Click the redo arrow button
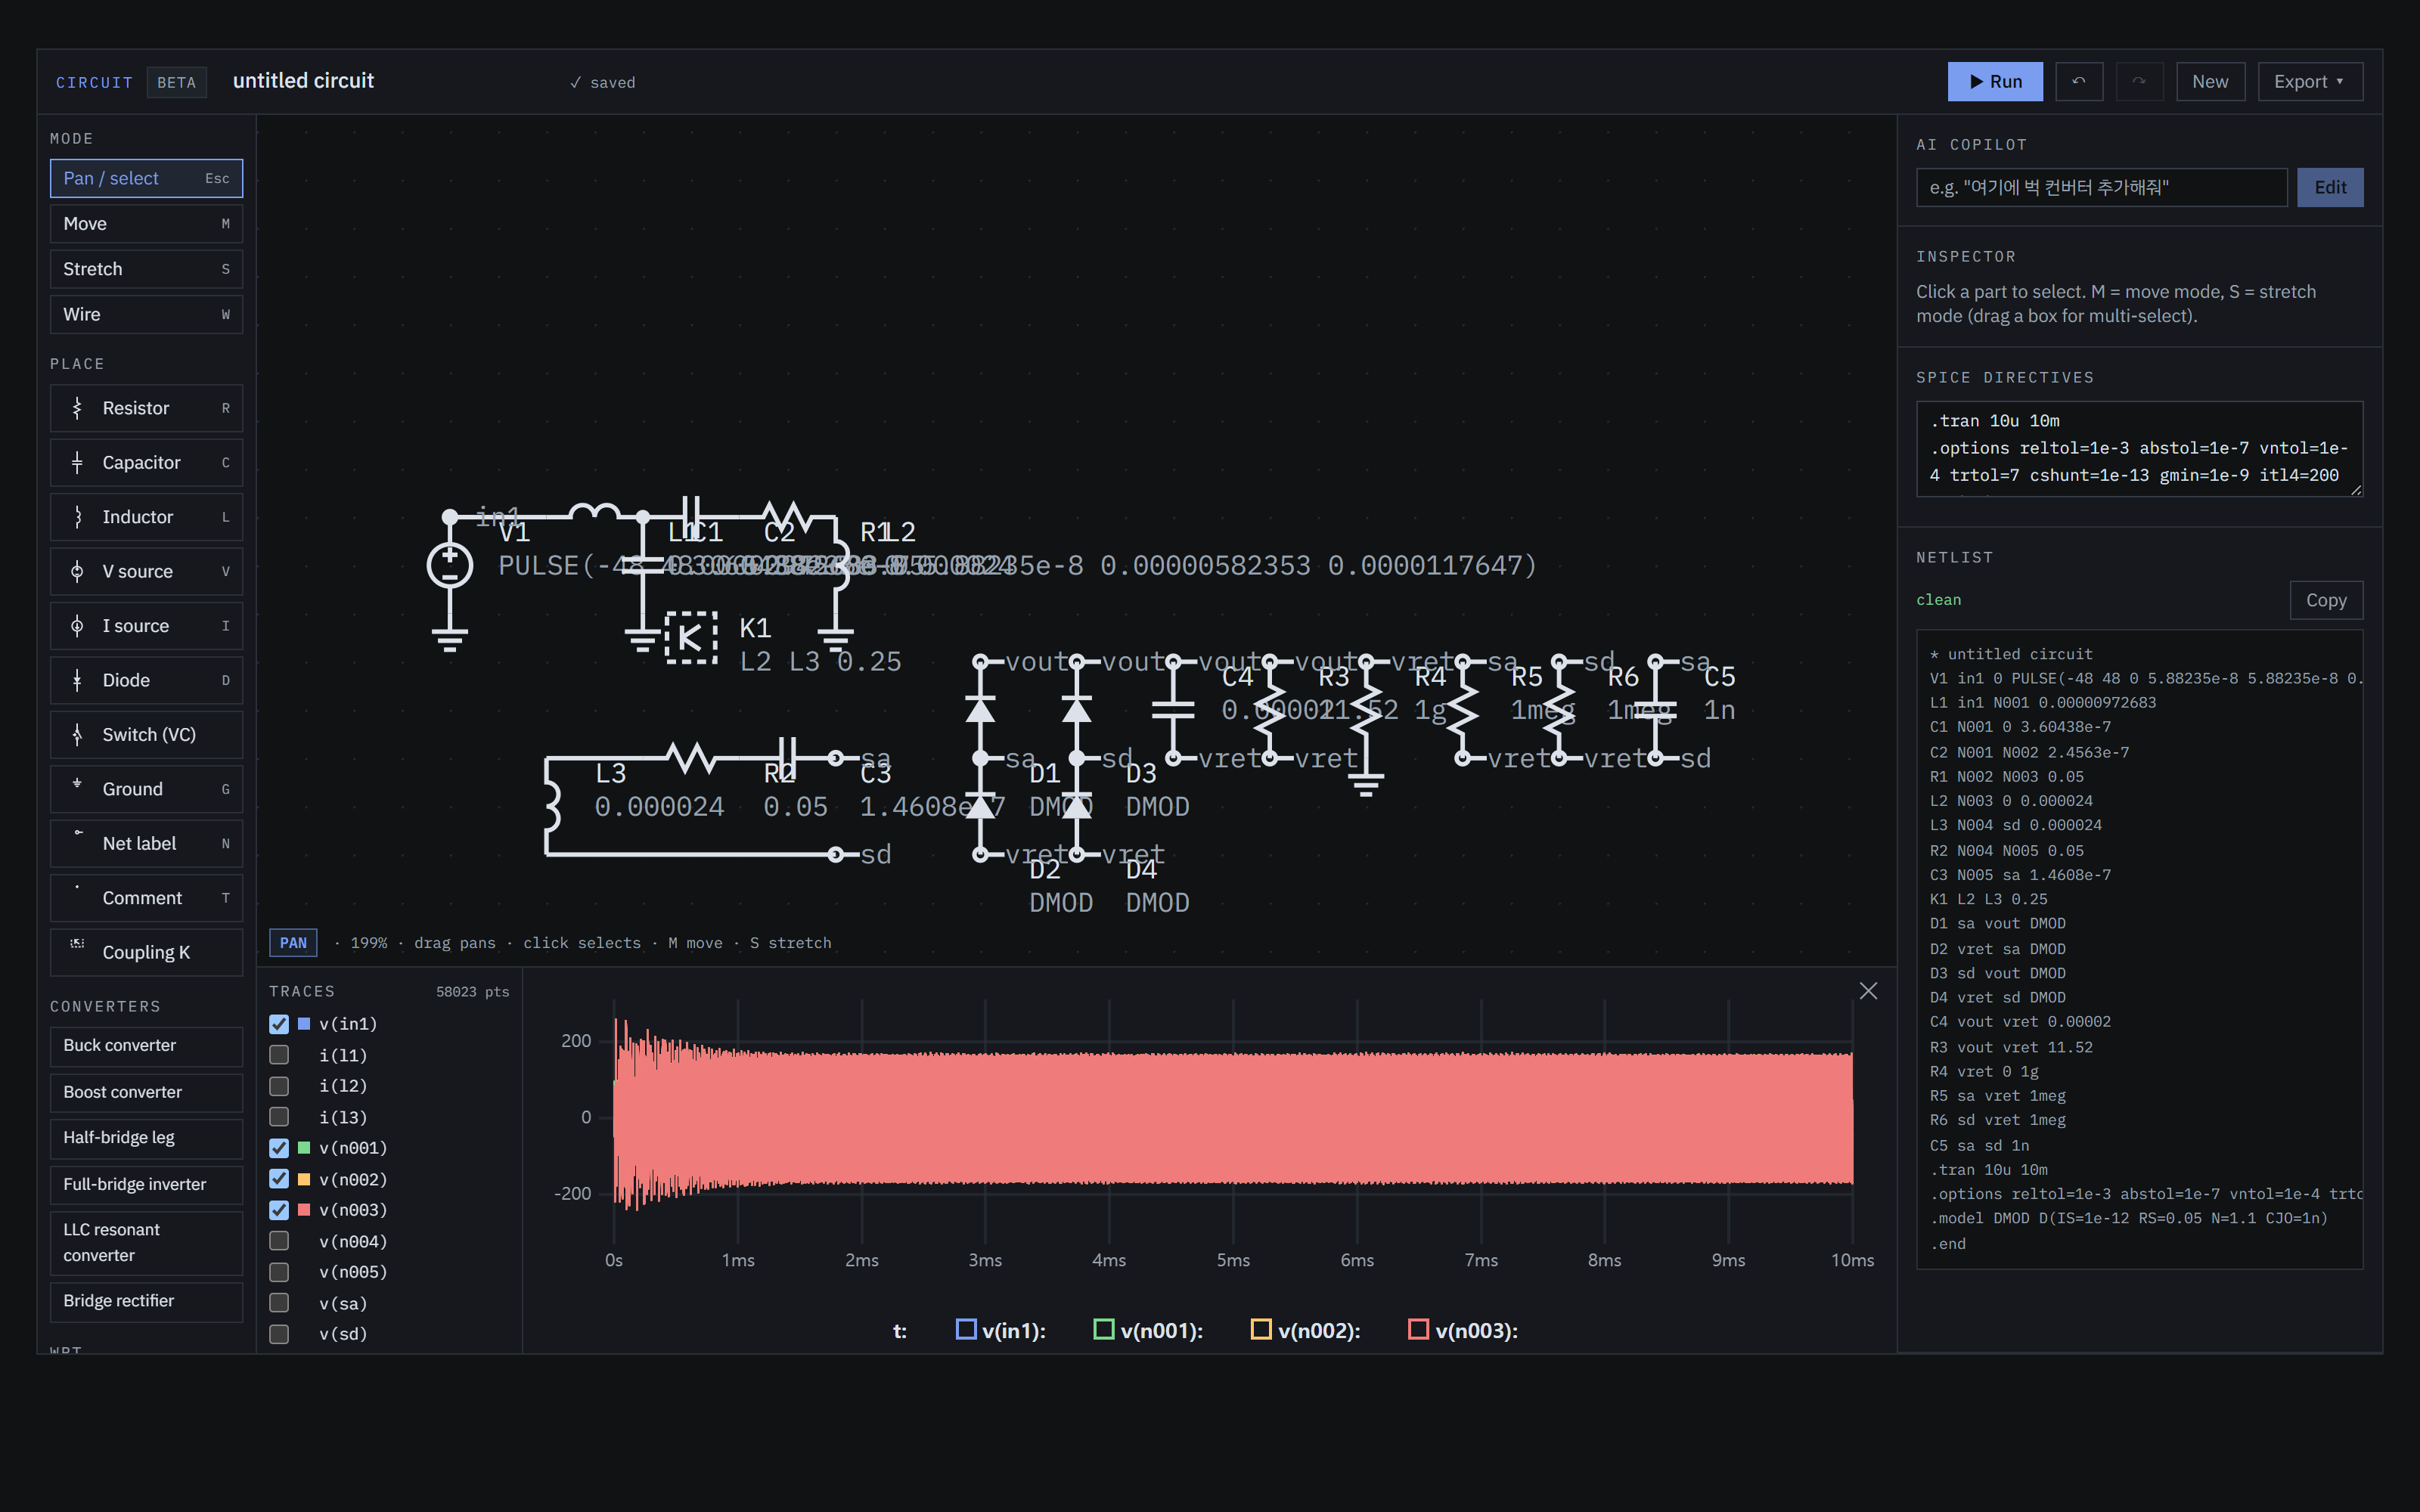Image resolution: width=2420 pixels, height=1512 pixels. tap(2139, 82)
